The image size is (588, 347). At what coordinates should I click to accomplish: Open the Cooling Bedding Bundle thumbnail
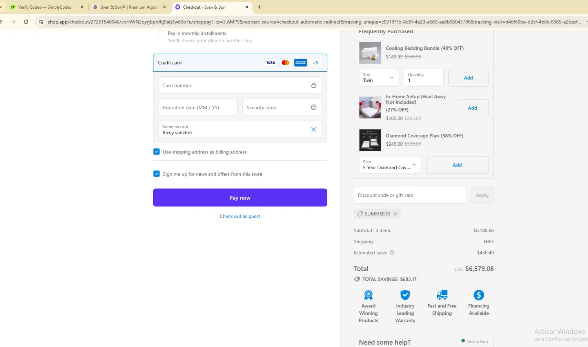[370, 53]
